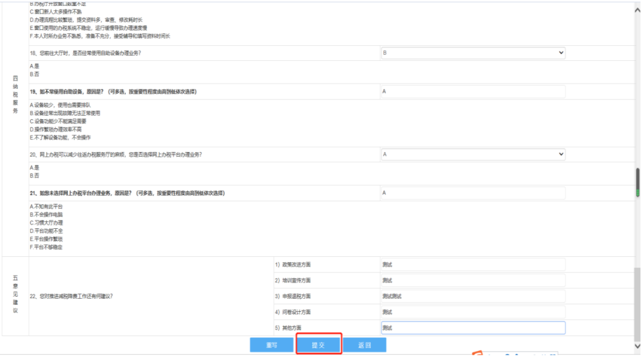Click option 'C.窗口新人太多操作不熟'
The image size is (644, 360).
[x=55, y=12]
